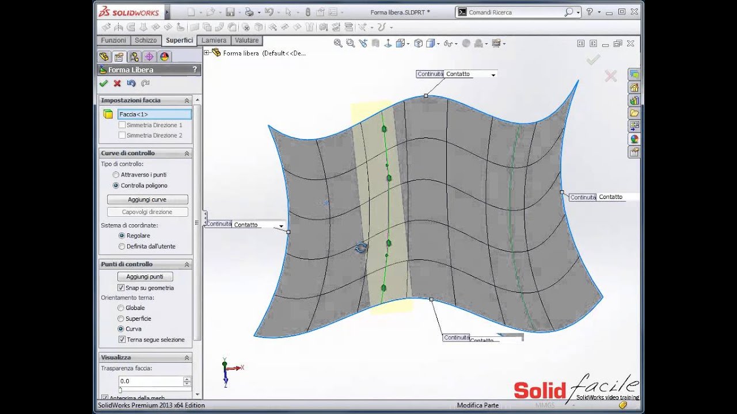The height and width of the screenshot is (414, 737).
Task: Switch to the Schizzo tab
Action: [x=146, y=40]
